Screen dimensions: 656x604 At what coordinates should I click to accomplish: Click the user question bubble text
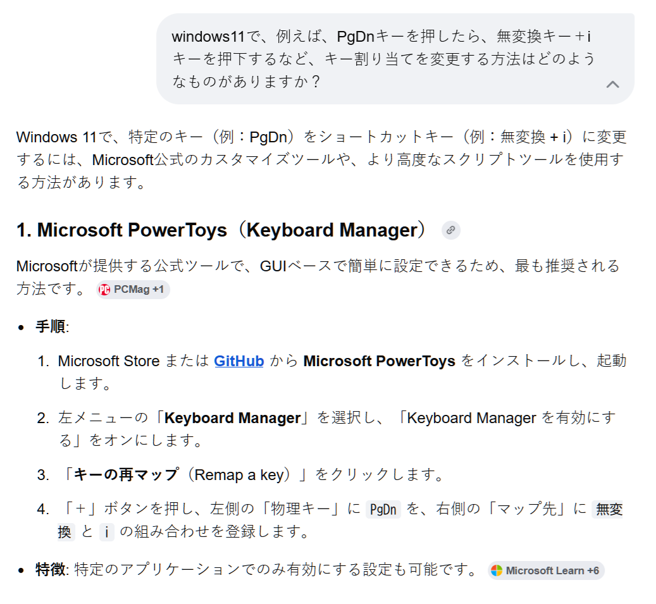pos(383,59)
